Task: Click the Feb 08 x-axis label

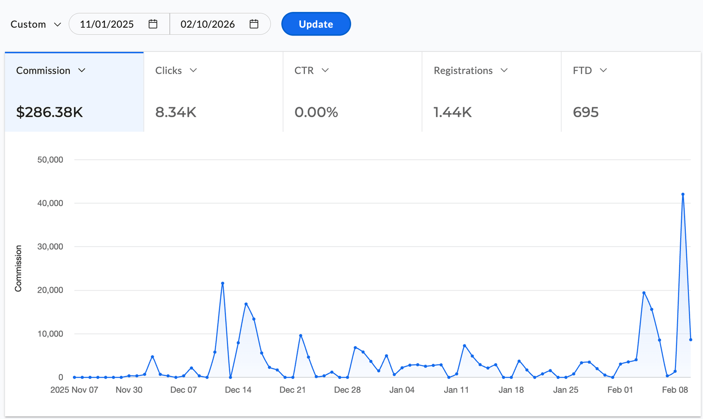Action: [x=675, y=390]
